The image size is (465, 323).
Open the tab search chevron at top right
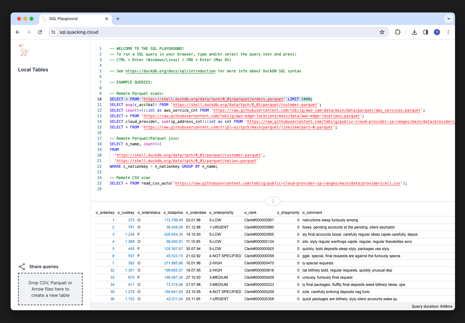click(x=449, y=19)
